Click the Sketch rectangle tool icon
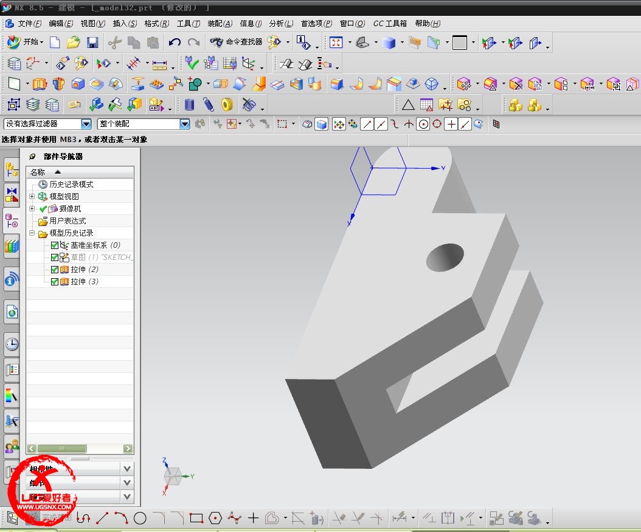The image size is (641, 532). point(196,518)
